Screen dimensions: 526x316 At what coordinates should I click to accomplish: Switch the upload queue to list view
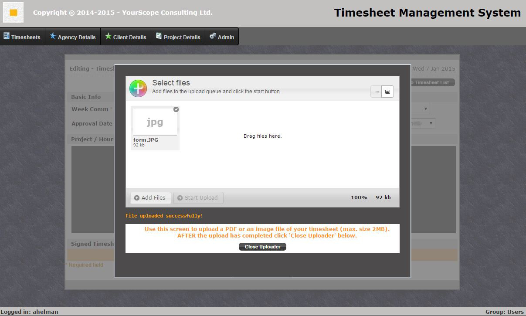[377, 92]
